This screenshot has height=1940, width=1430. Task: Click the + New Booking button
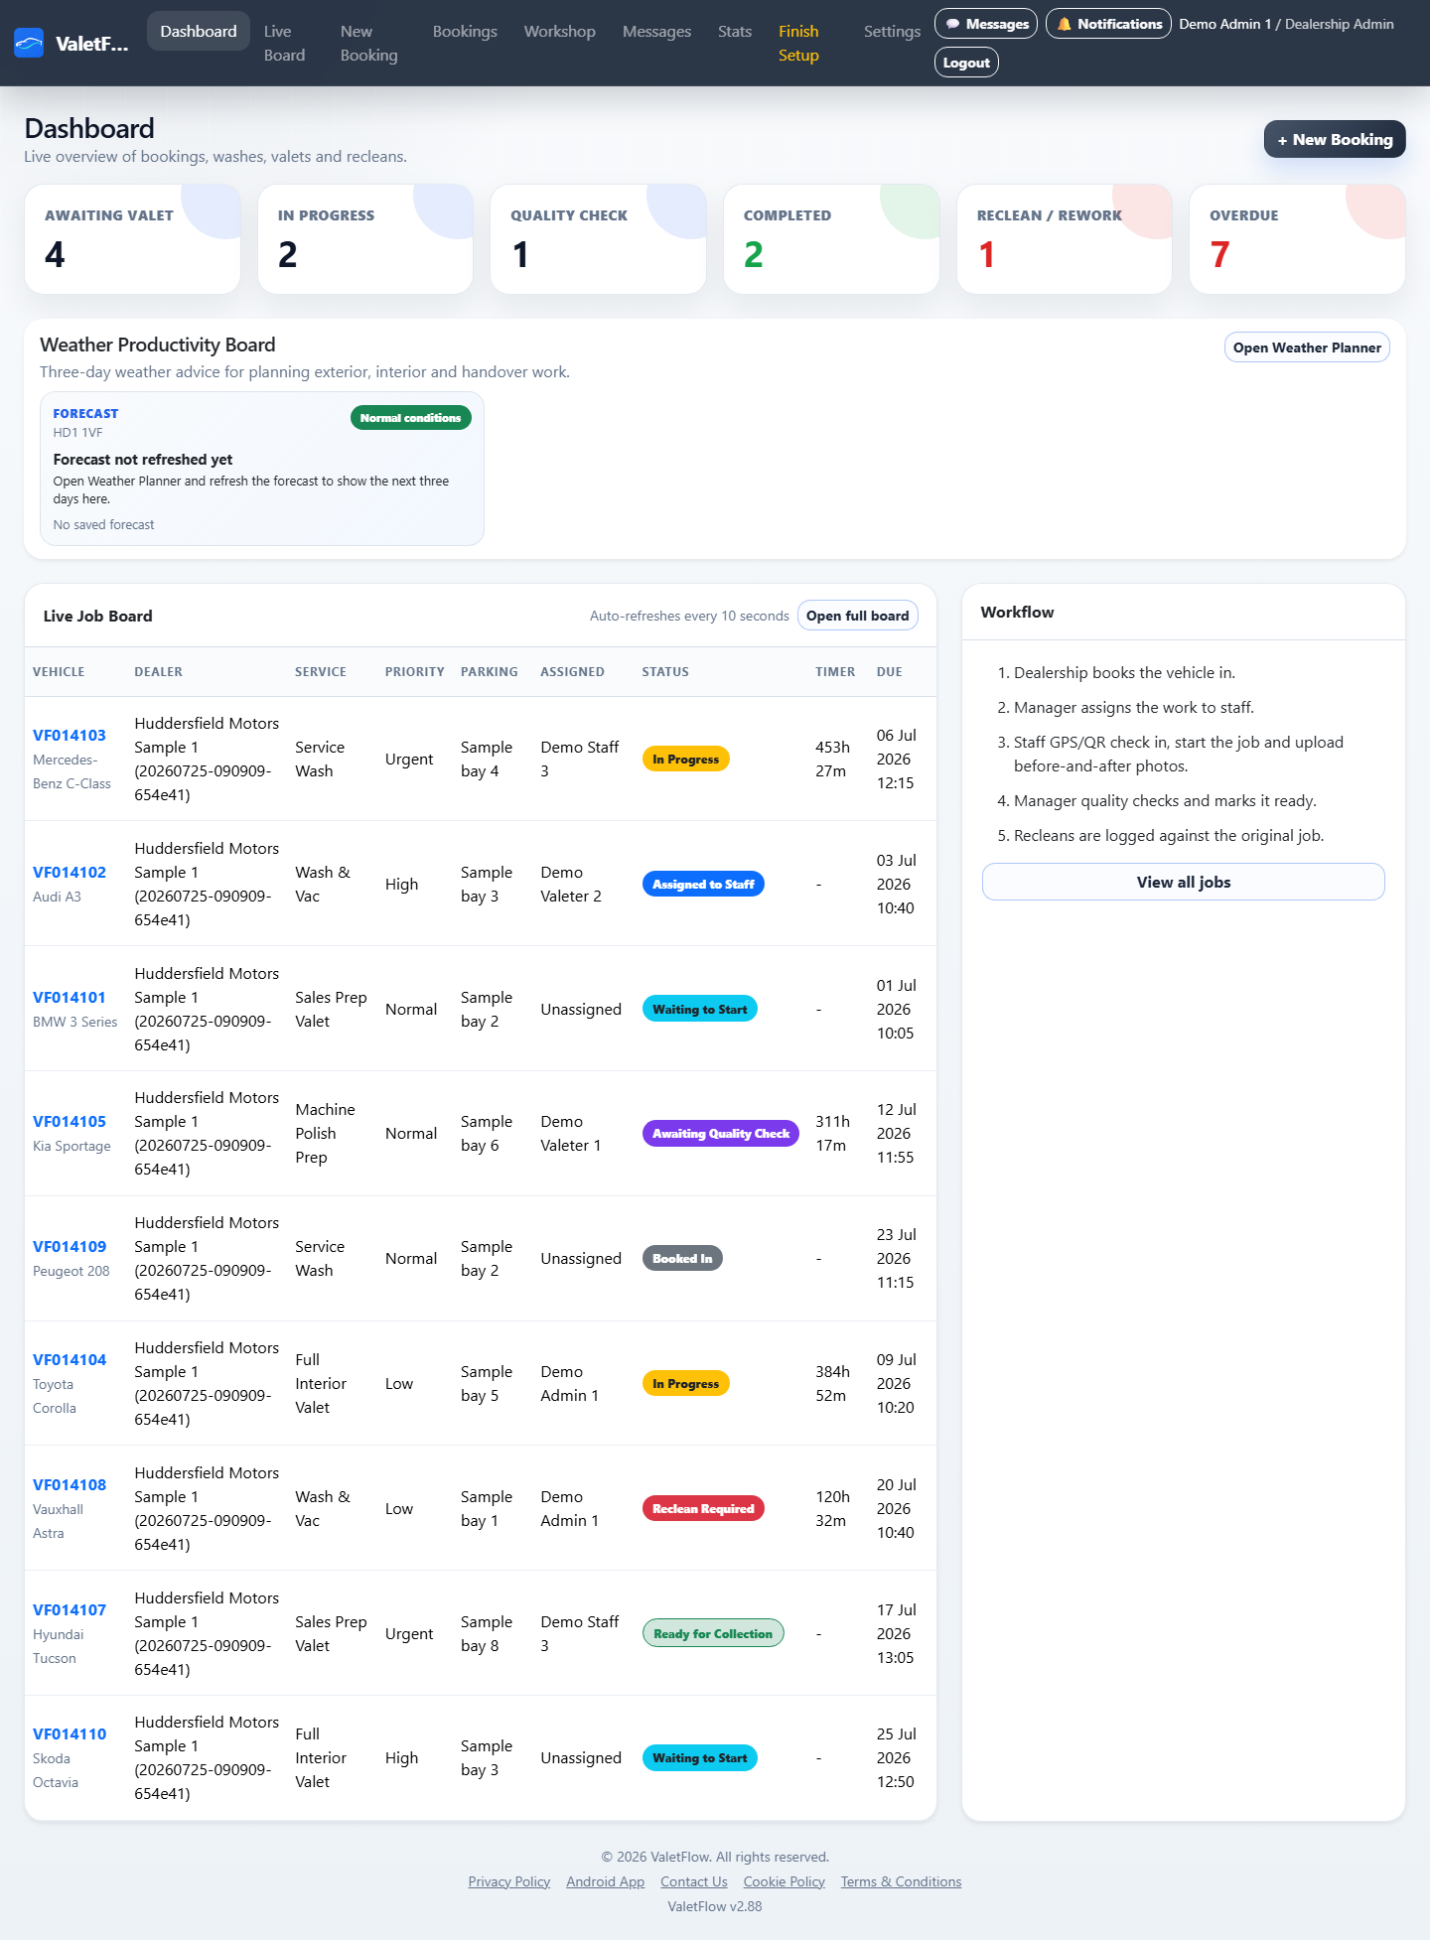(1335, 140)
